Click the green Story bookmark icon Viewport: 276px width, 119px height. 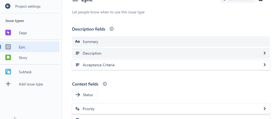8,58
